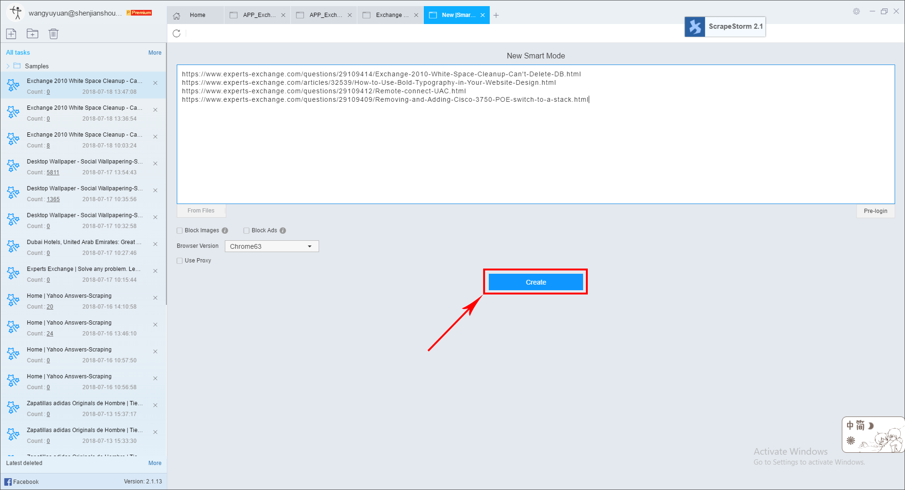Click the Block Images info icon
This screenshot has height=490, width=905.
pos(225,230)
